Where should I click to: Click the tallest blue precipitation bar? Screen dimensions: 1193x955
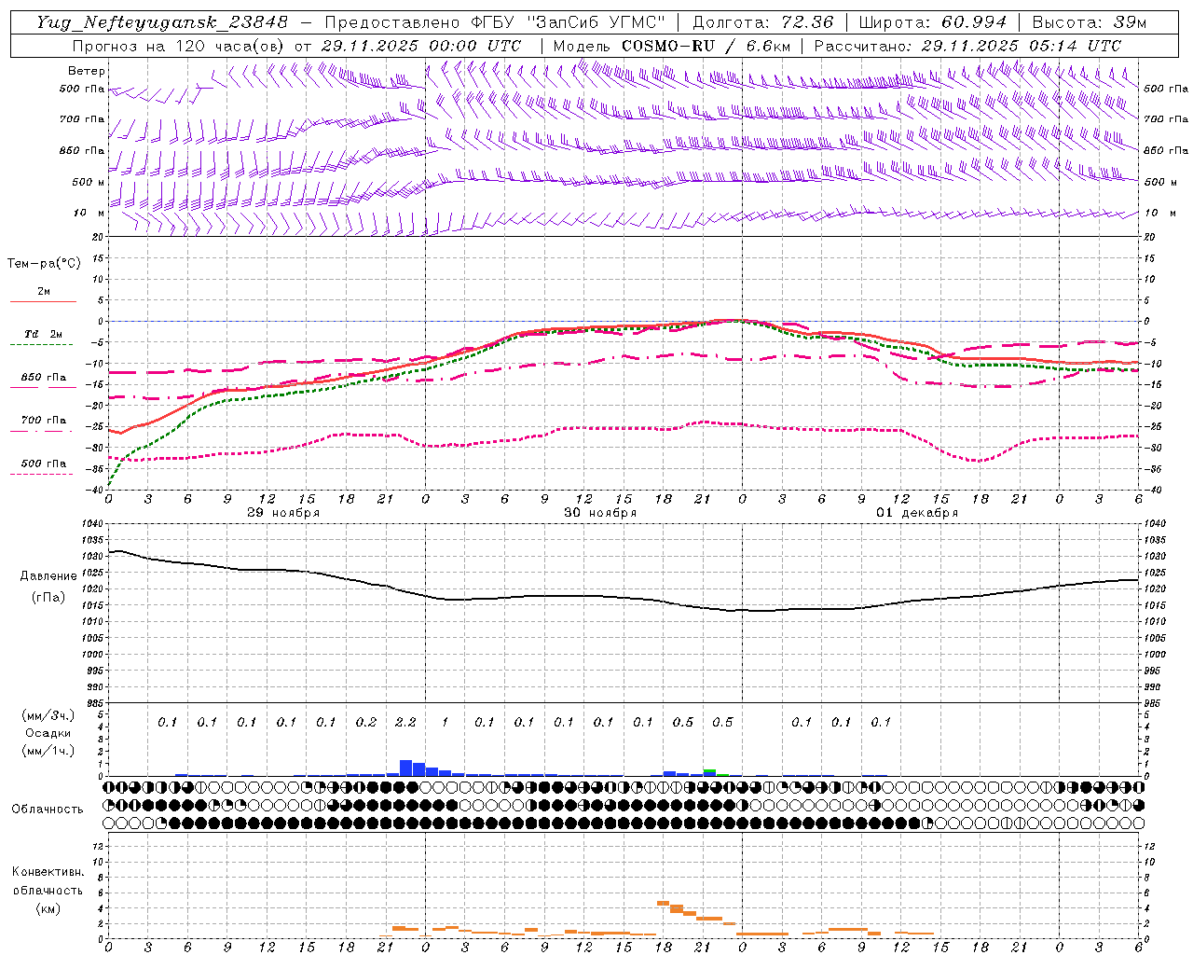pyautogui.click(x=405, y=768)
